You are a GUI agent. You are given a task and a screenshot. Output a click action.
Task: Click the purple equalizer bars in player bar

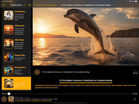click(x=27, y=97)
